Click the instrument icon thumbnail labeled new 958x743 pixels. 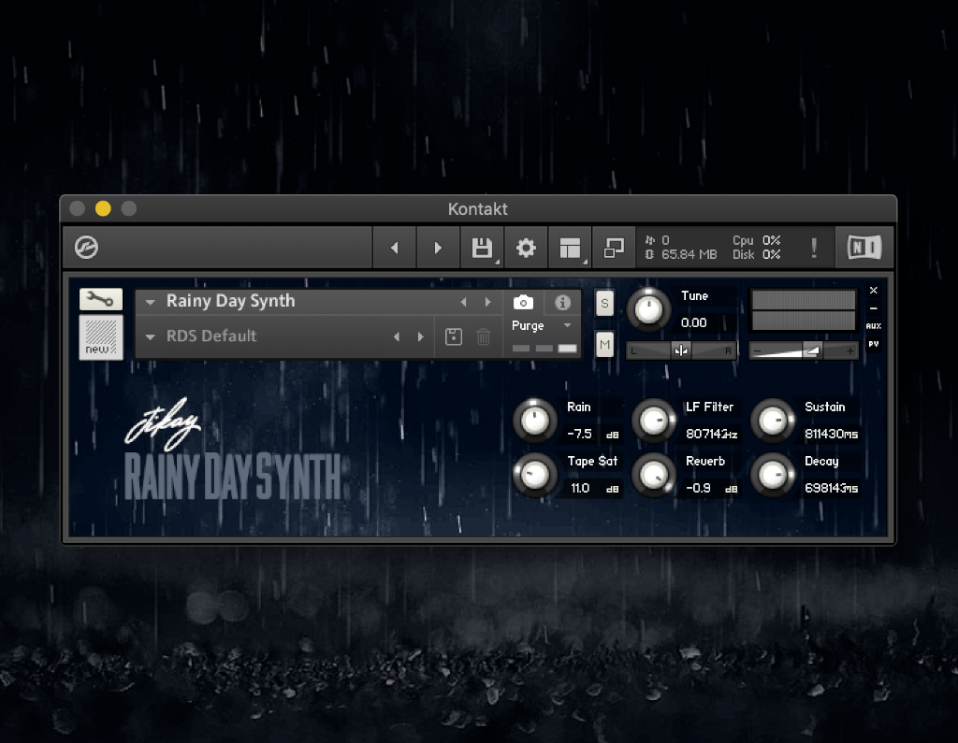[101, 337]
